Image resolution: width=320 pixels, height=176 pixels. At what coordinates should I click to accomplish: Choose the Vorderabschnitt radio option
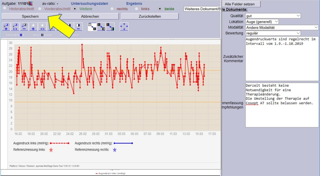pos(40,9)
